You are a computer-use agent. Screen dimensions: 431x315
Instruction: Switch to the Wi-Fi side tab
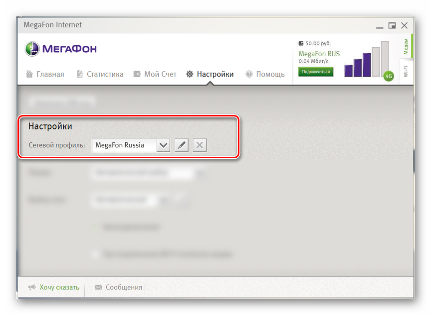406,71
